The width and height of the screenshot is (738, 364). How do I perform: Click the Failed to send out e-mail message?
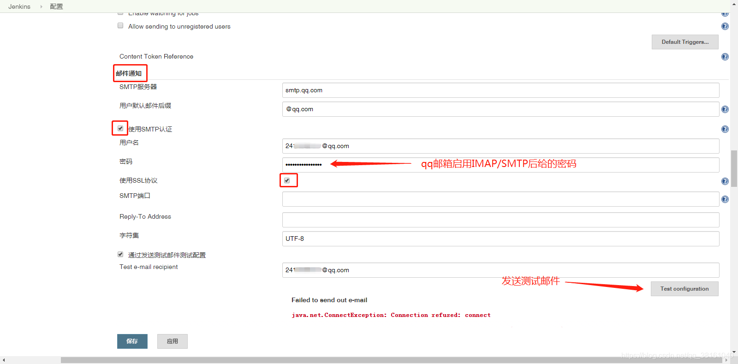point(329,300)
